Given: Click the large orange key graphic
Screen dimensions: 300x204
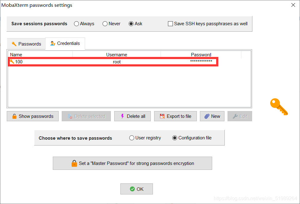Looking at the screenshot, I should tap(279, 107).
